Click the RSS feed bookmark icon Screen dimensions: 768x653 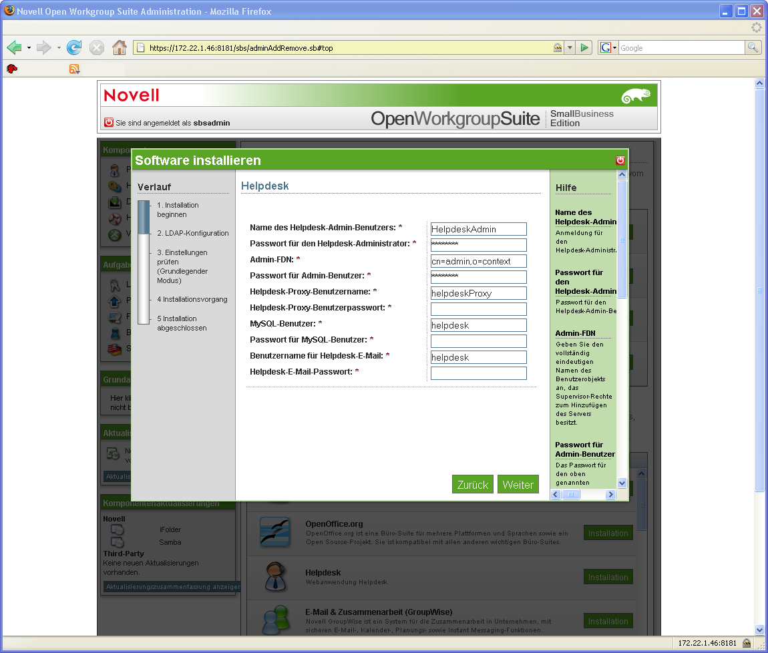[74, 69]
